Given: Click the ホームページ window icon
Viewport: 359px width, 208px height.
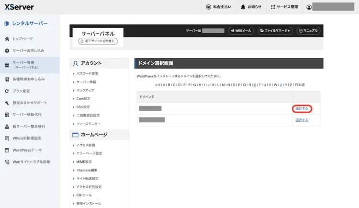Looking at the screenshot, I should [75, 135].
